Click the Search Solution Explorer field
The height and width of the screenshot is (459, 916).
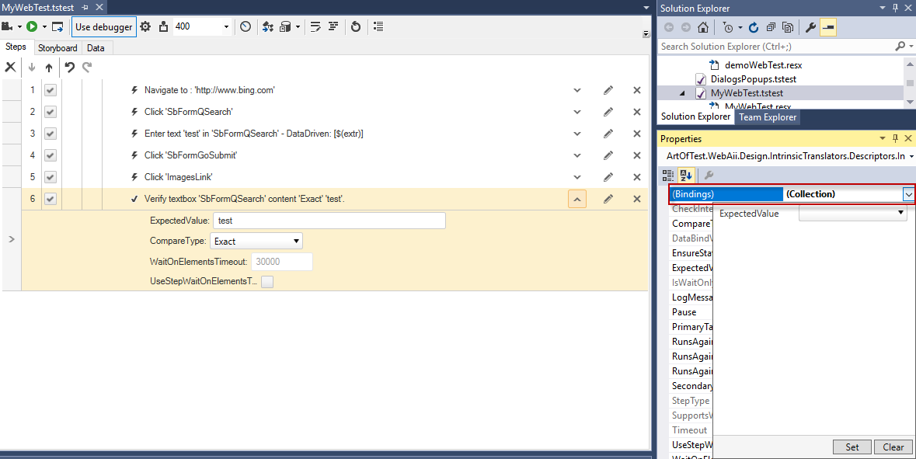point(776,46)
